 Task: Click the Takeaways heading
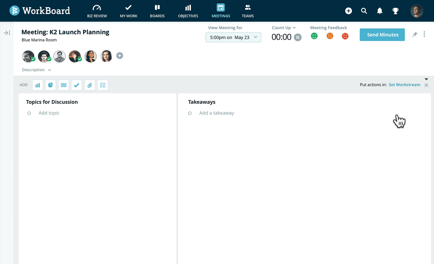pos(202,102)
